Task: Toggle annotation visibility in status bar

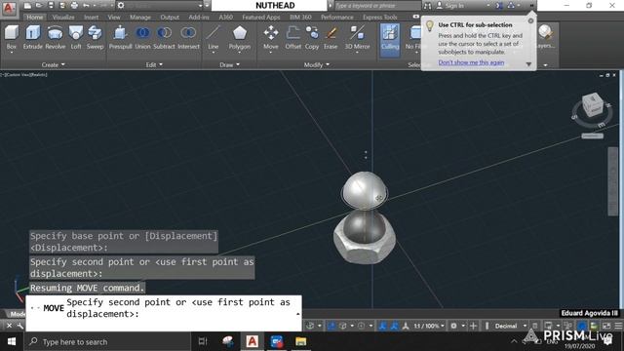Action: click(x=382, y=326)
